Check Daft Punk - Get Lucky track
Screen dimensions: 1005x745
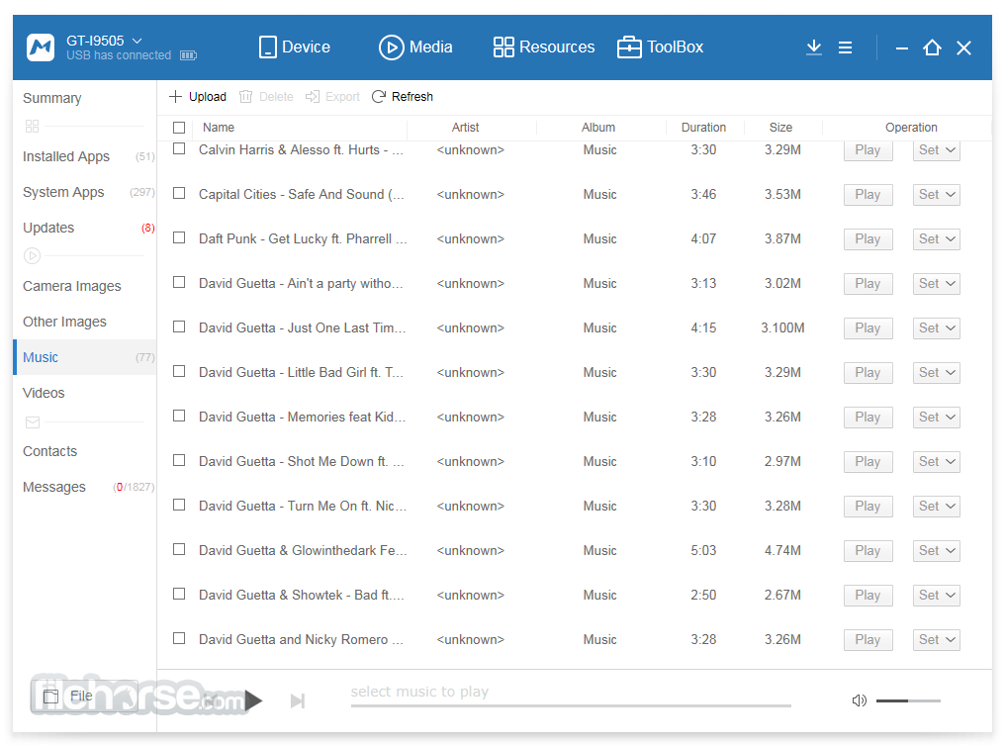point(179,237)
